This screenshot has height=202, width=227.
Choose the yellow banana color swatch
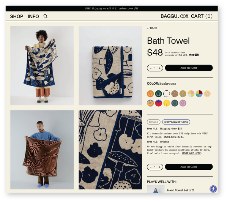pyautogui.click(x=167, y=103)
